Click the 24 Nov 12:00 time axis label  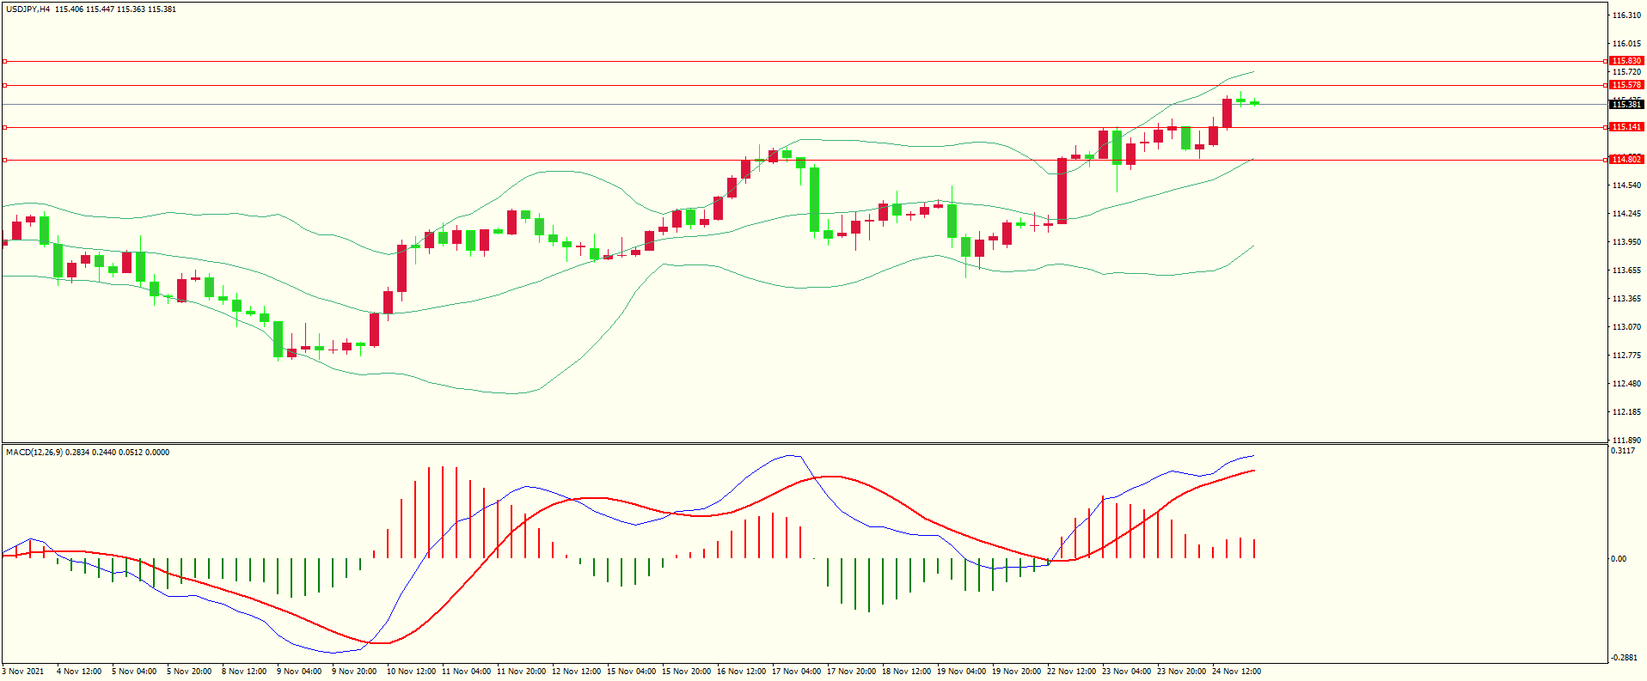click(x=1236, y=672)
